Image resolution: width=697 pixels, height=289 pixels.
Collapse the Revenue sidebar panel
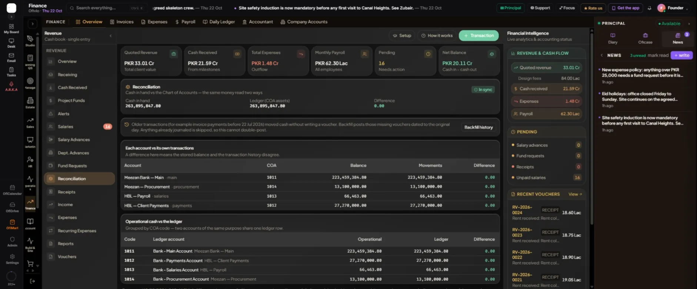(110, 36)
